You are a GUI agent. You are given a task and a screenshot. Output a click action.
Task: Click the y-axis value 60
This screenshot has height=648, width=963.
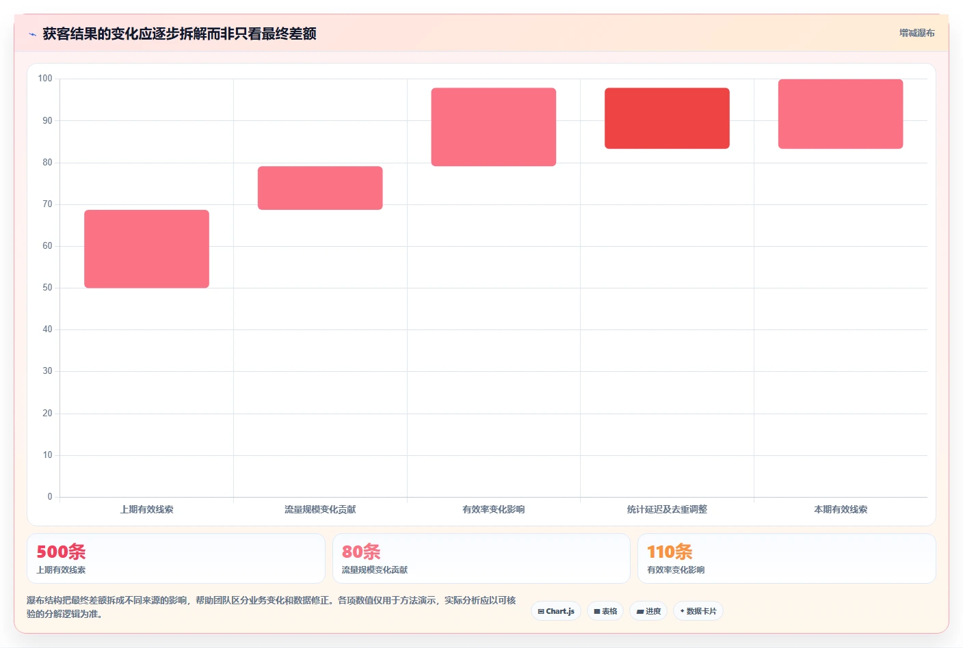[x=47, y=245]
